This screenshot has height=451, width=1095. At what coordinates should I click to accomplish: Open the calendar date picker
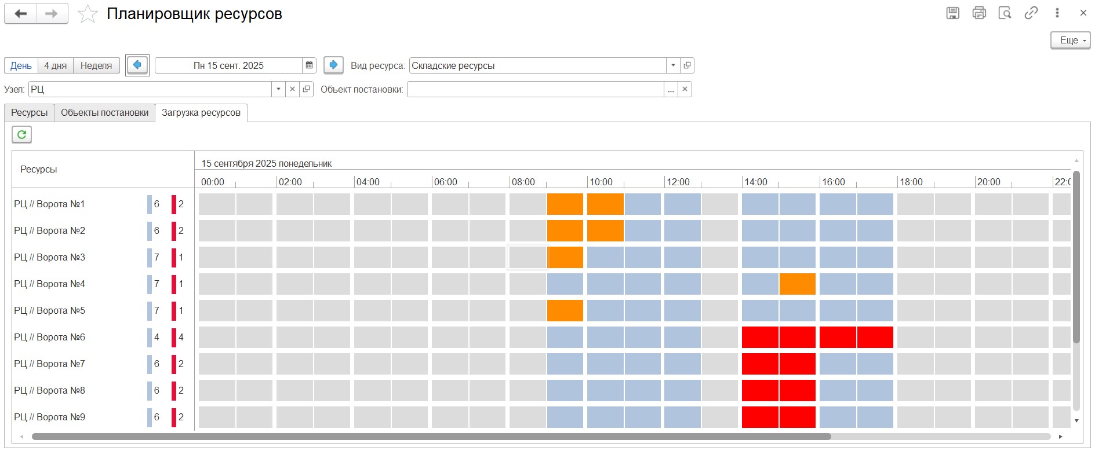pyautogui.click(x=310, y=65)
